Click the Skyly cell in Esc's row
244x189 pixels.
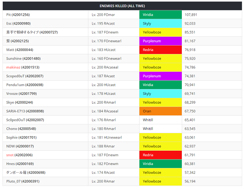[161, 24]
